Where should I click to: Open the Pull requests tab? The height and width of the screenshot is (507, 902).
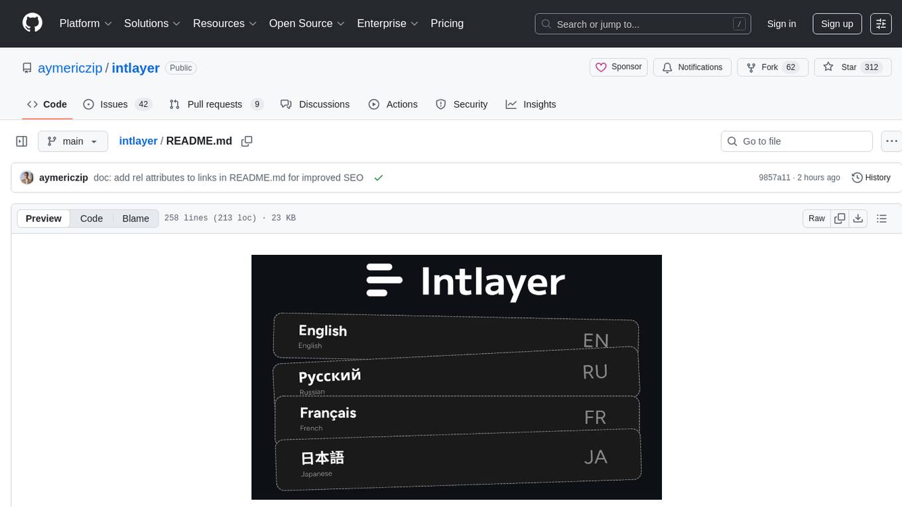pyautogui.click(x=216, y=104)
